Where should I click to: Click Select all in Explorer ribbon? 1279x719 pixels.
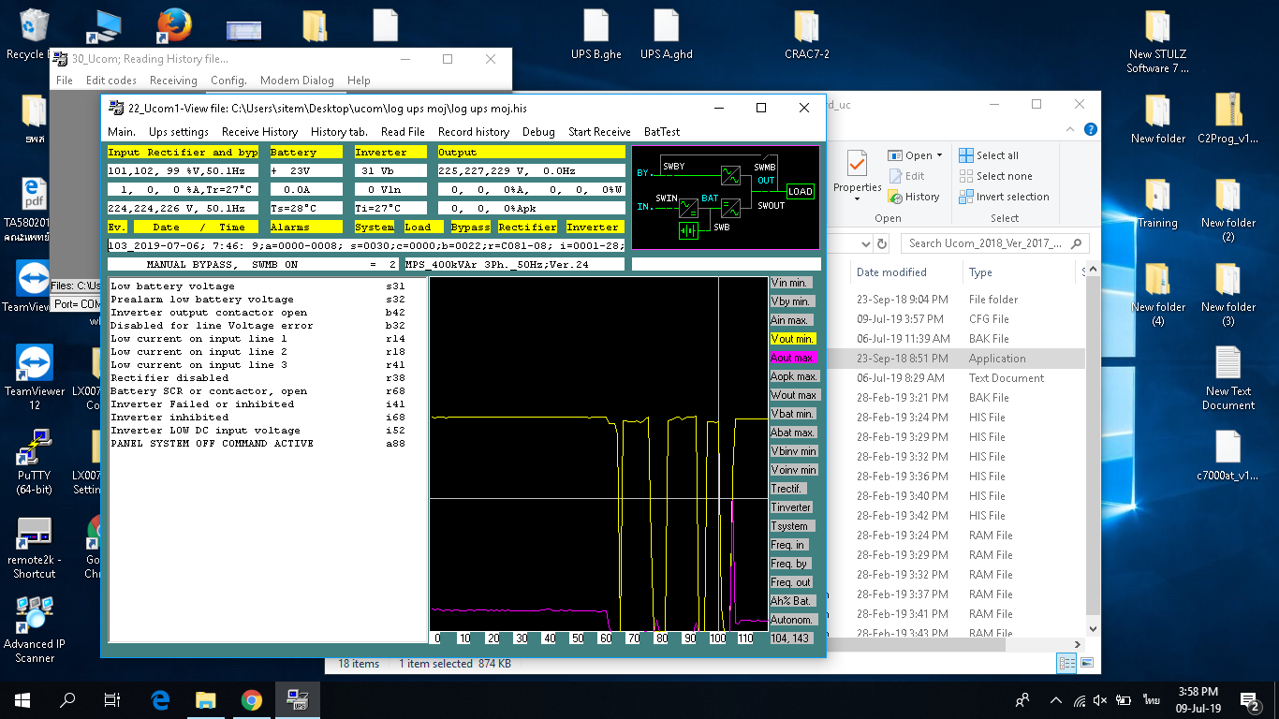(x=989, y=155)
